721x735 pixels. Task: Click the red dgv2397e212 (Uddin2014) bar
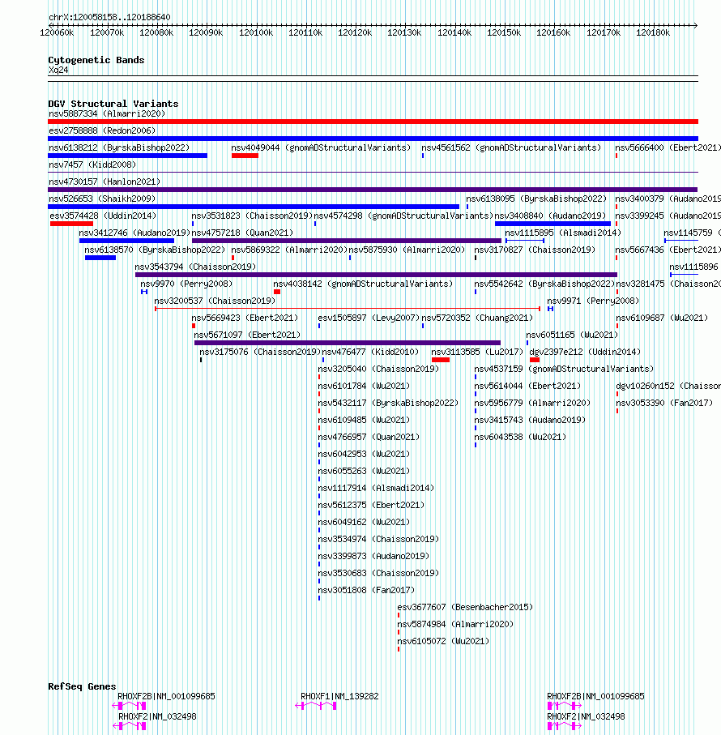point(535,360)
